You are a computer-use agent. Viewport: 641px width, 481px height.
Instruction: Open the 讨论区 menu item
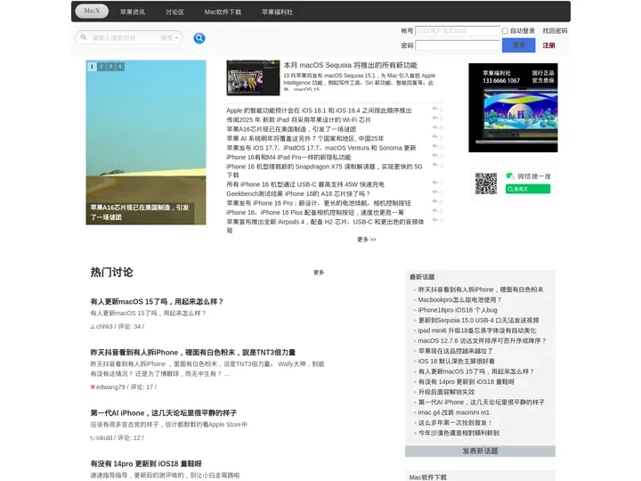(174, 12)
